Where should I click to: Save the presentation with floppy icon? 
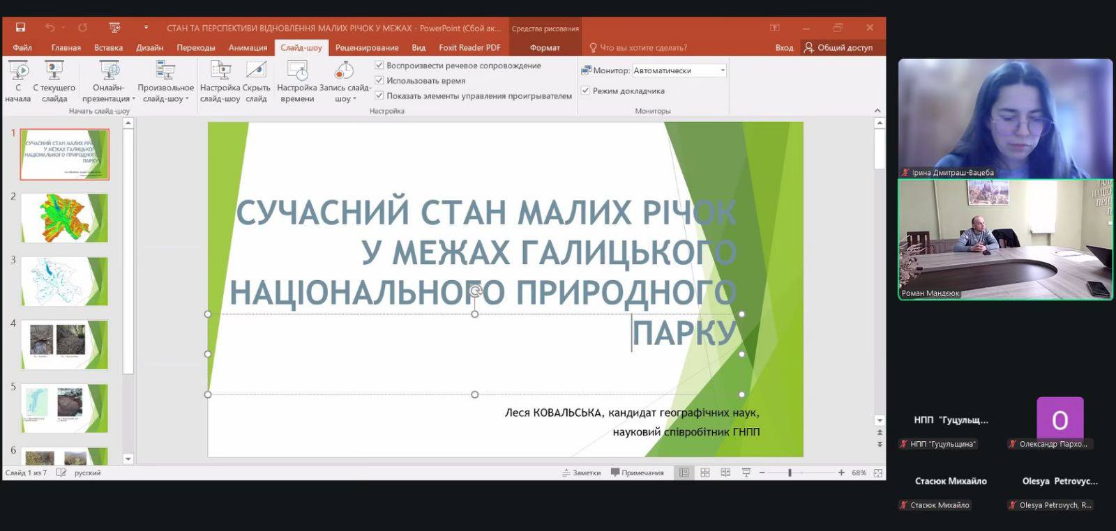pos(20,28)
